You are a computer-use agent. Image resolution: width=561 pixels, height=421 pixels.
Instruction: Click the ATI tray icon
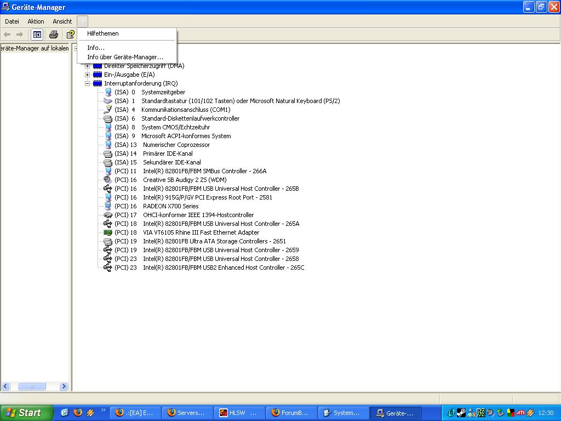pos(520,413)
